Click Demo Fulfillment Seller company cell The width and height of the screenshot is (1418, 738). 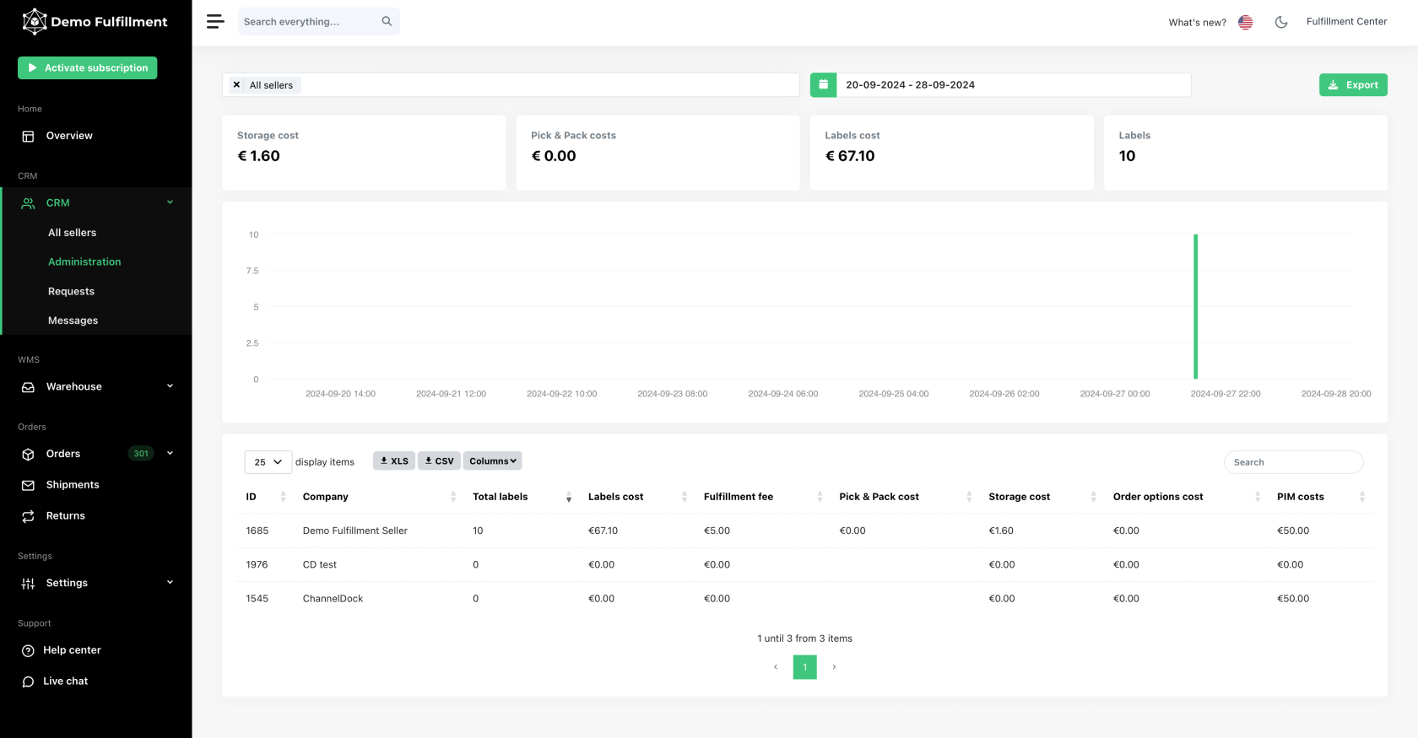point(354,531)
